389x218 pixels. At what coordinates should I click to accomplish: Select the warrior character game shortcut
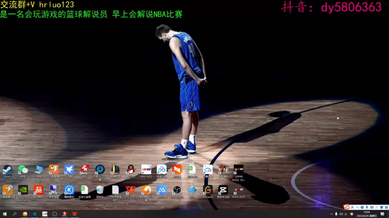223,171
